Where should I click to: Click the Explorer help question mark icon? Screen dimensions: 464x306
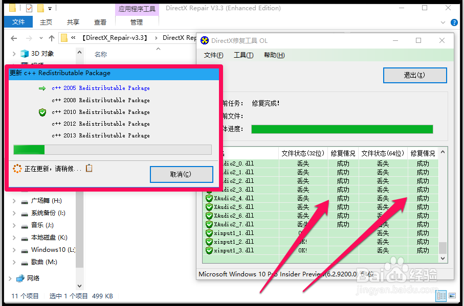pyautogui.click(x=454, y=22)
